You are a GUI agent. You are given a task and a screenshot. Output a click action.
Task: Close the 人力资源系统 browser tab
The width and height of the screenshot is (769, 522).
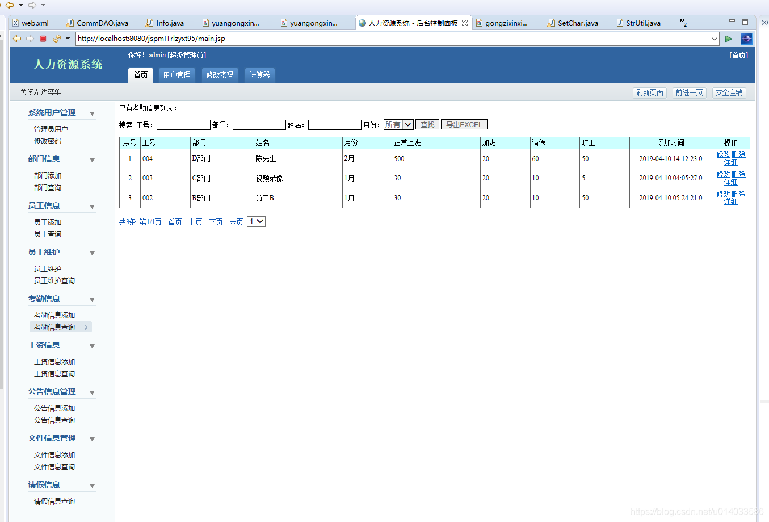pyautogui.click(x=465, y=23)
